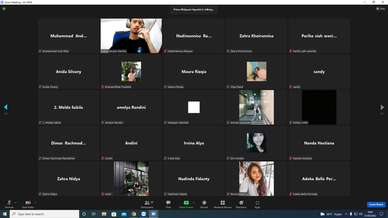The image size is (388, 218).
Task: Select Debby Arfah's black video tile
Action: click(319, 107)
